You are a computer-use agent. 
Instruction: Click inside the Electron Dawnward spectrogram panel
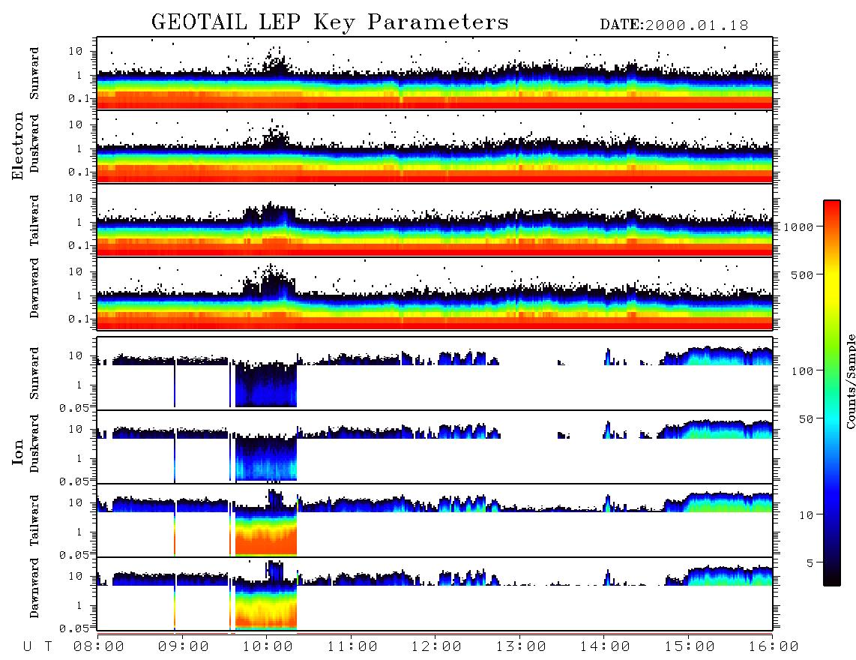[435, 293]
